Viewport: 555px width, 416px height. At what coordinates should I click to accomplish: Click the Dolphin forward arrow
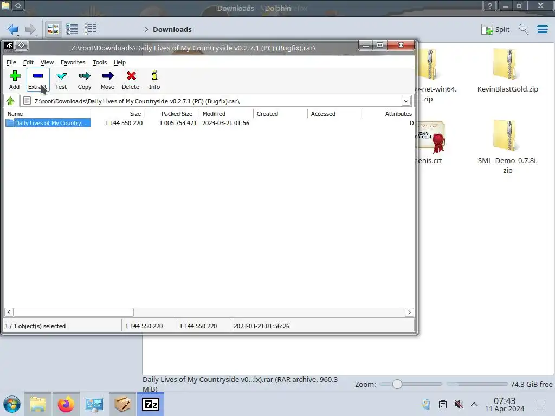[31, 29]
